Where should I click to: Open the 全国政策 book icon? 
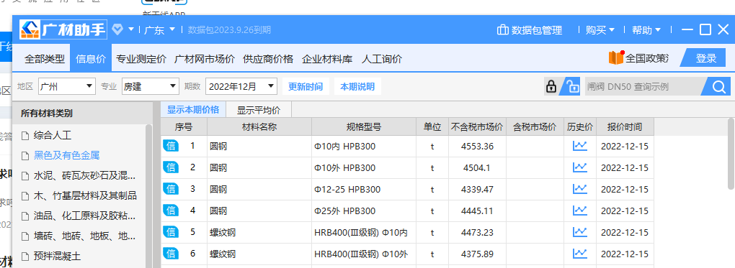(616, 58)
